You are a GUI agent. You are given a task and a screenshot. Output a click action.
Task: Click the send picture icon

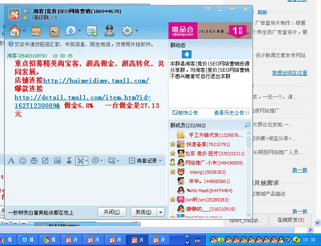58,161
